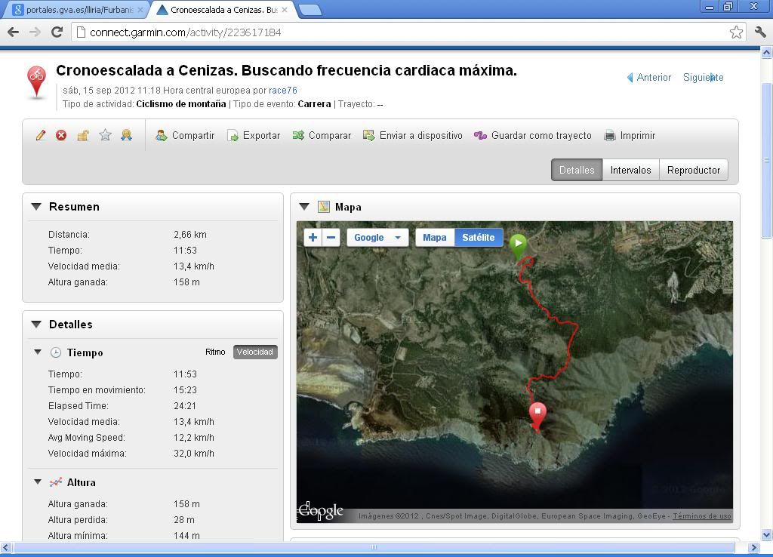This screenshot has height=557, width=773.
Task: Click the printer icon
Action: (610, 136)
